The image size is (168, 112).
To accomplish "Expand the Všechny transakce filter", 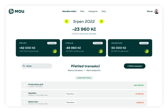I will pos(75,70).
